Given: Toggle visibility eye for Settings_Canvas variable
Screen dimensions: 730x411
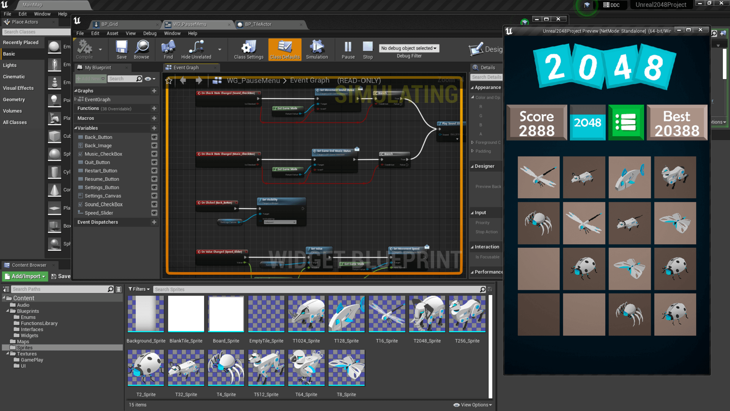Looking at the screenshot, I should click(x=154, y=196).
